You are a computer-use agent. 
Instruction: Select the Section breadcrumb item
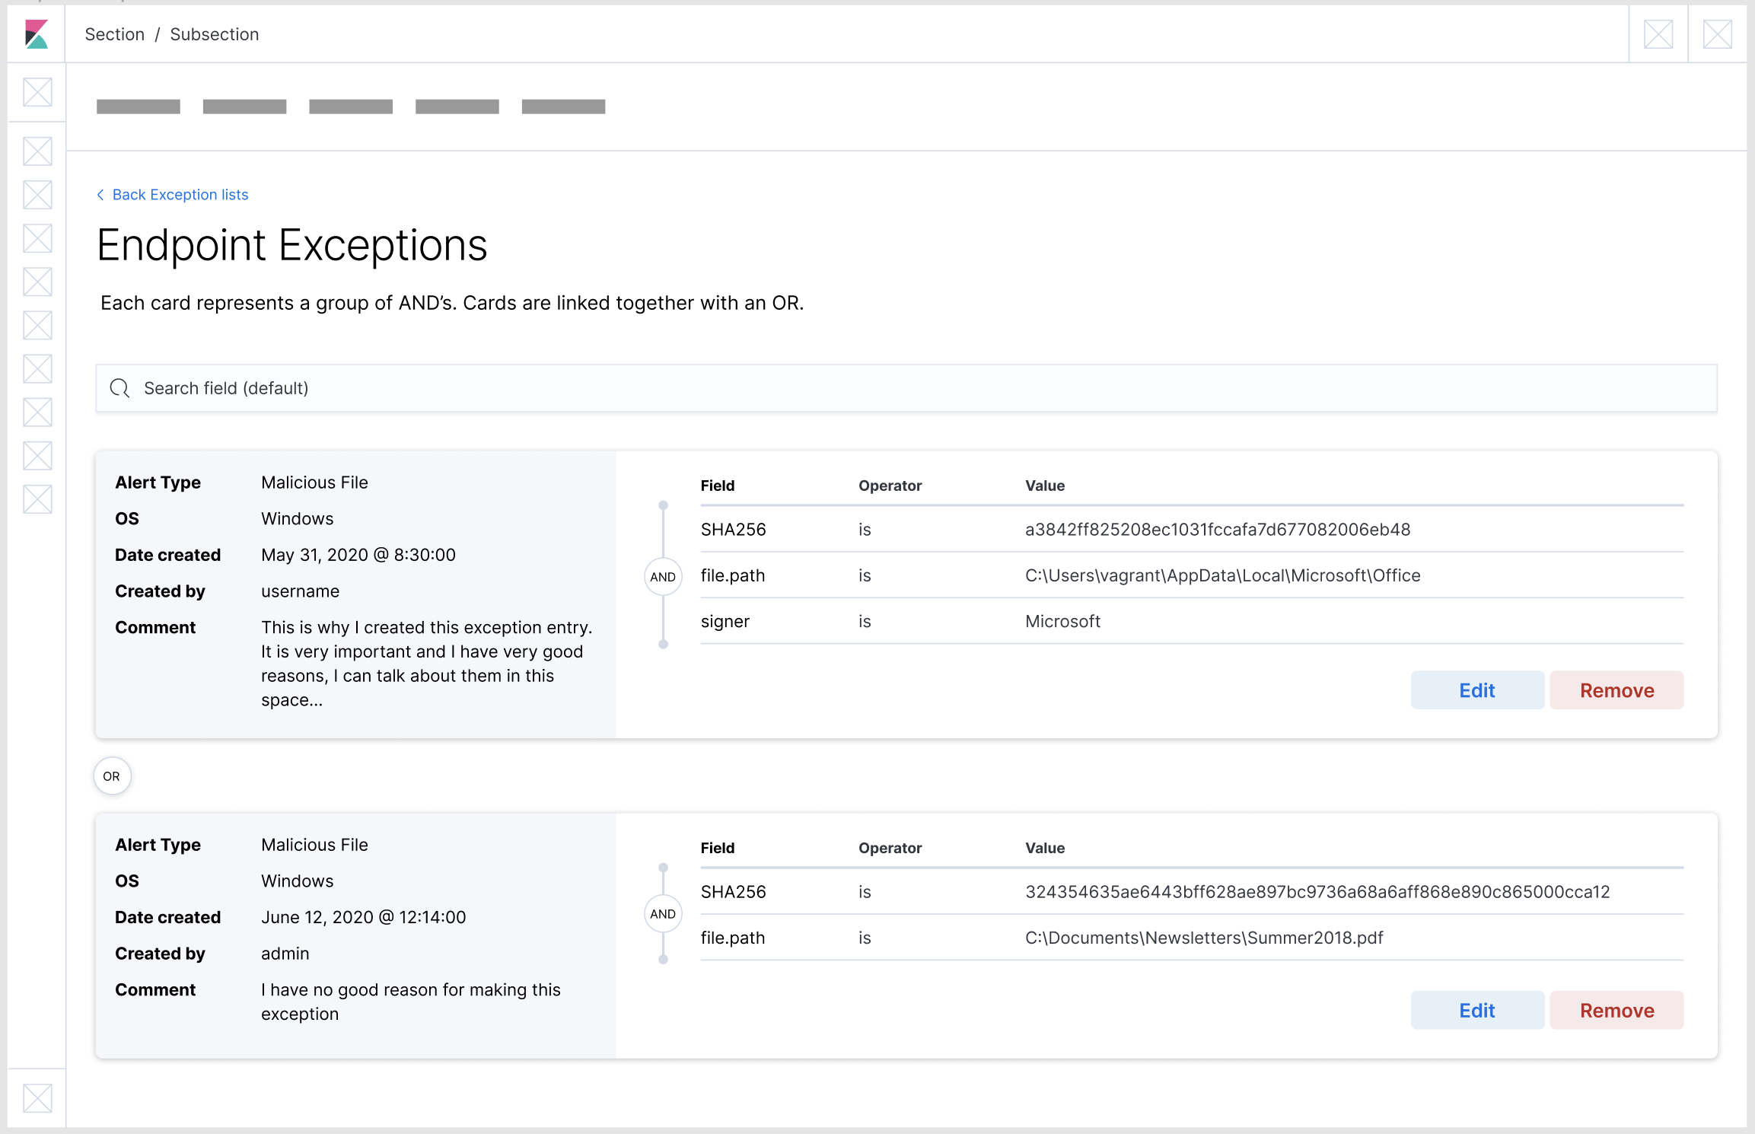pos(114,34)
